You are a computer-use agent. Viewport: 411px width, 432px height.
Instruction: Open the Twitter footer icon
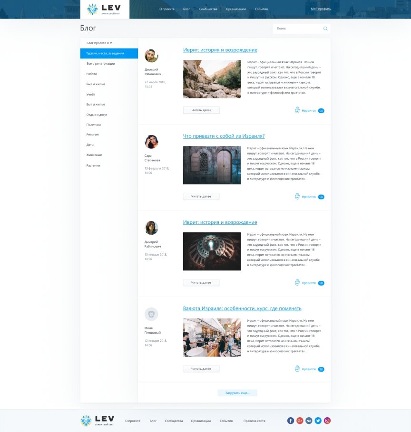point(318,421)
